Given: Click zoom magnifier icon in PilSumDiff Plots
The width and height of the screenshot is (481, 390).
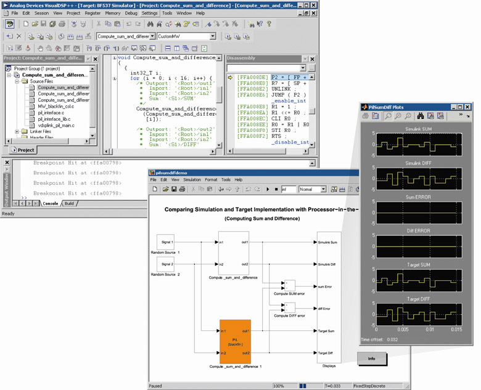Looking at the screenshot, I should [x=388, y=116].
